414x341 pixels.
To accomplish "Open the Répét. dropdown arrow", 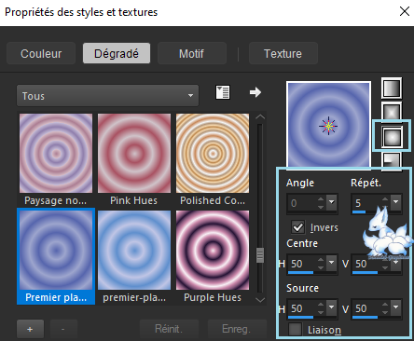I will [395, 202].
